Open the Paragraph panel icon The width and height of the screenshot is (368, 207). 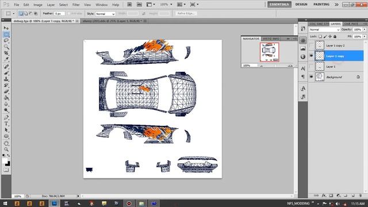click(x=303, y=76)
